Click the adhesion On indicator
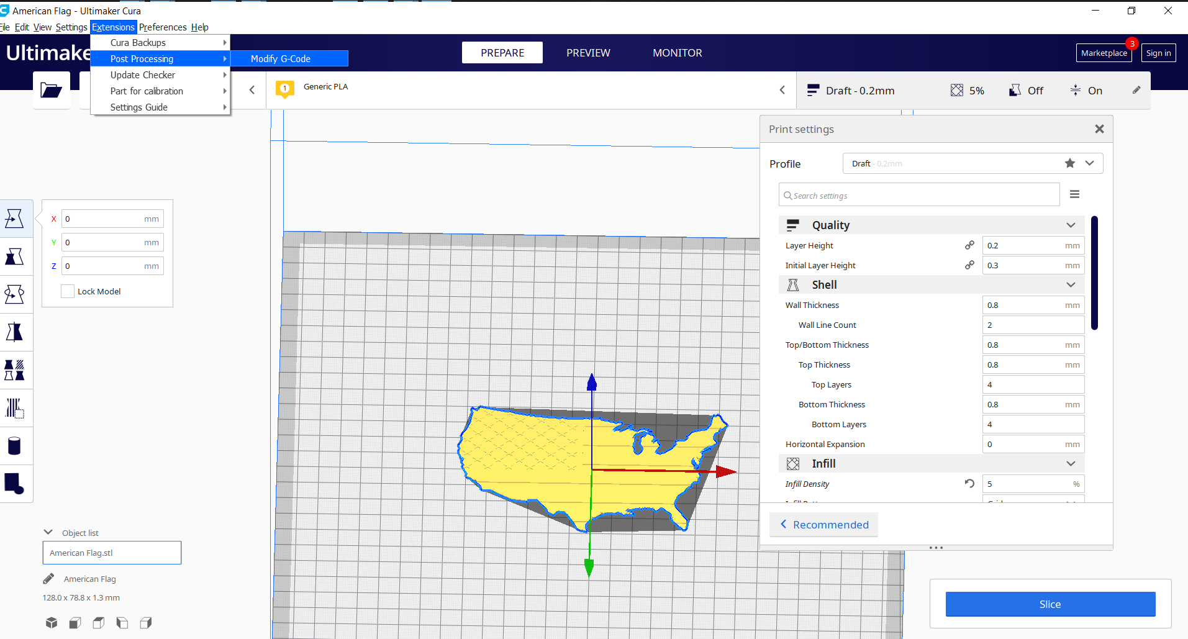 click(1086, 91)
